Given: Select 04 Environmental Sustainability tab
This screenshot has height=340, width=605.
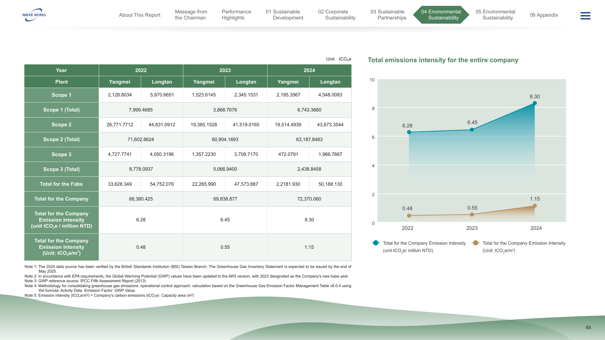Looking at the screenshot, I should [x=441, y=15].
